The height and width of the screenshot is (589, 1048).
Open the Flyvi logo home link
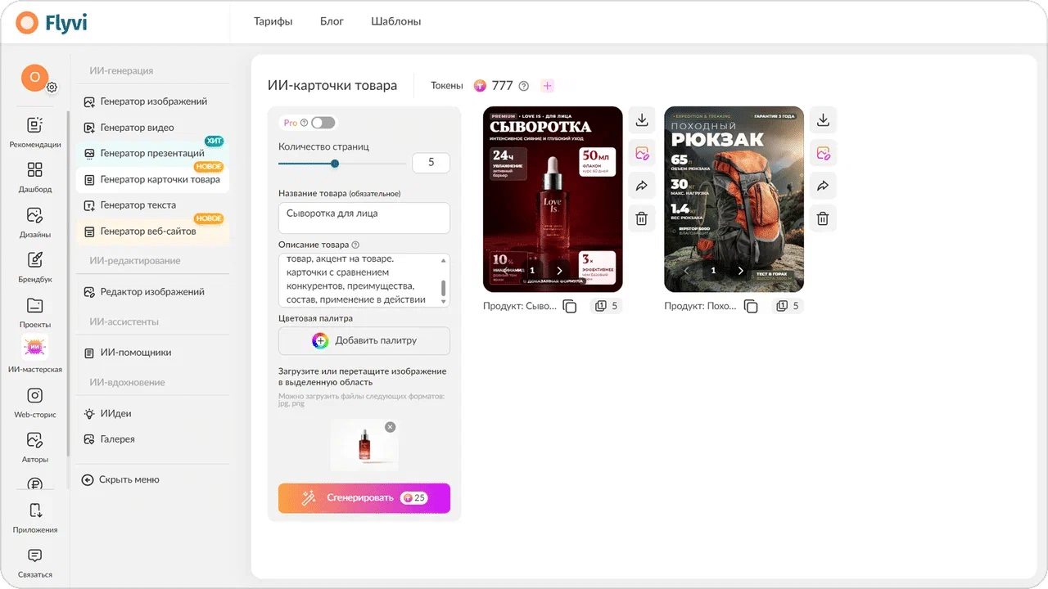click(x=51, y=23)
